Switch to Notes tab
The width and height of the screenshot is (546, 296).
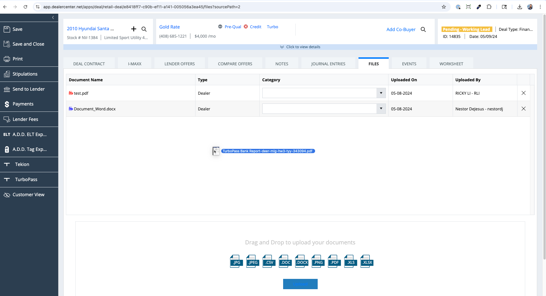coord(282,64)
